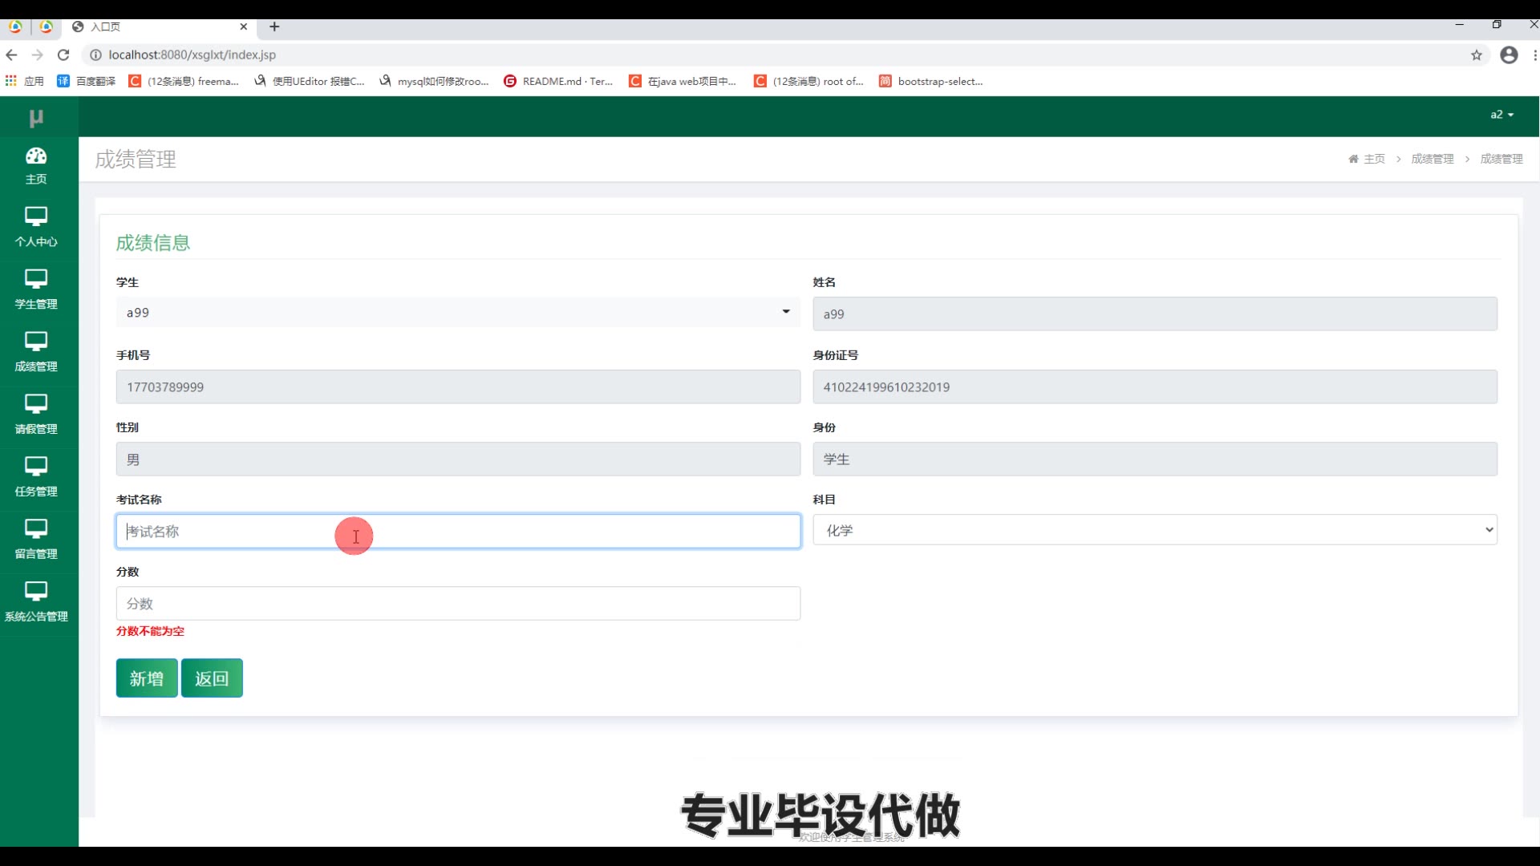
Task: Close the 入口页 tab
Action: pos(244,26)
